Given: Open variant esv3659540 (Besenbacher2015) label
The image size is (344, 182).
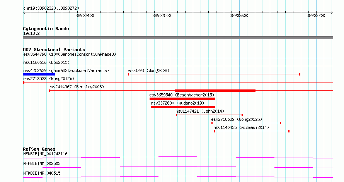Looking at the screenshot, I should (x=182, y=95).
